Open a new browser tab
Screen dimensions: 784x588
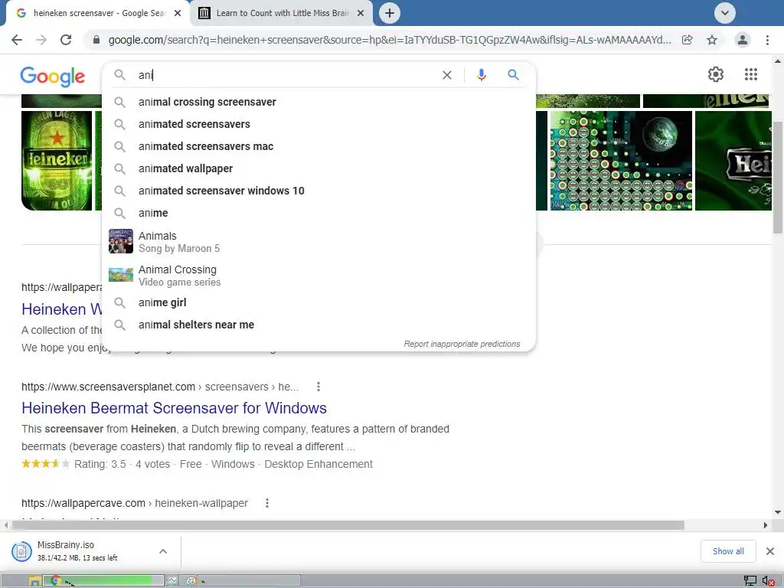pos(390,13)
